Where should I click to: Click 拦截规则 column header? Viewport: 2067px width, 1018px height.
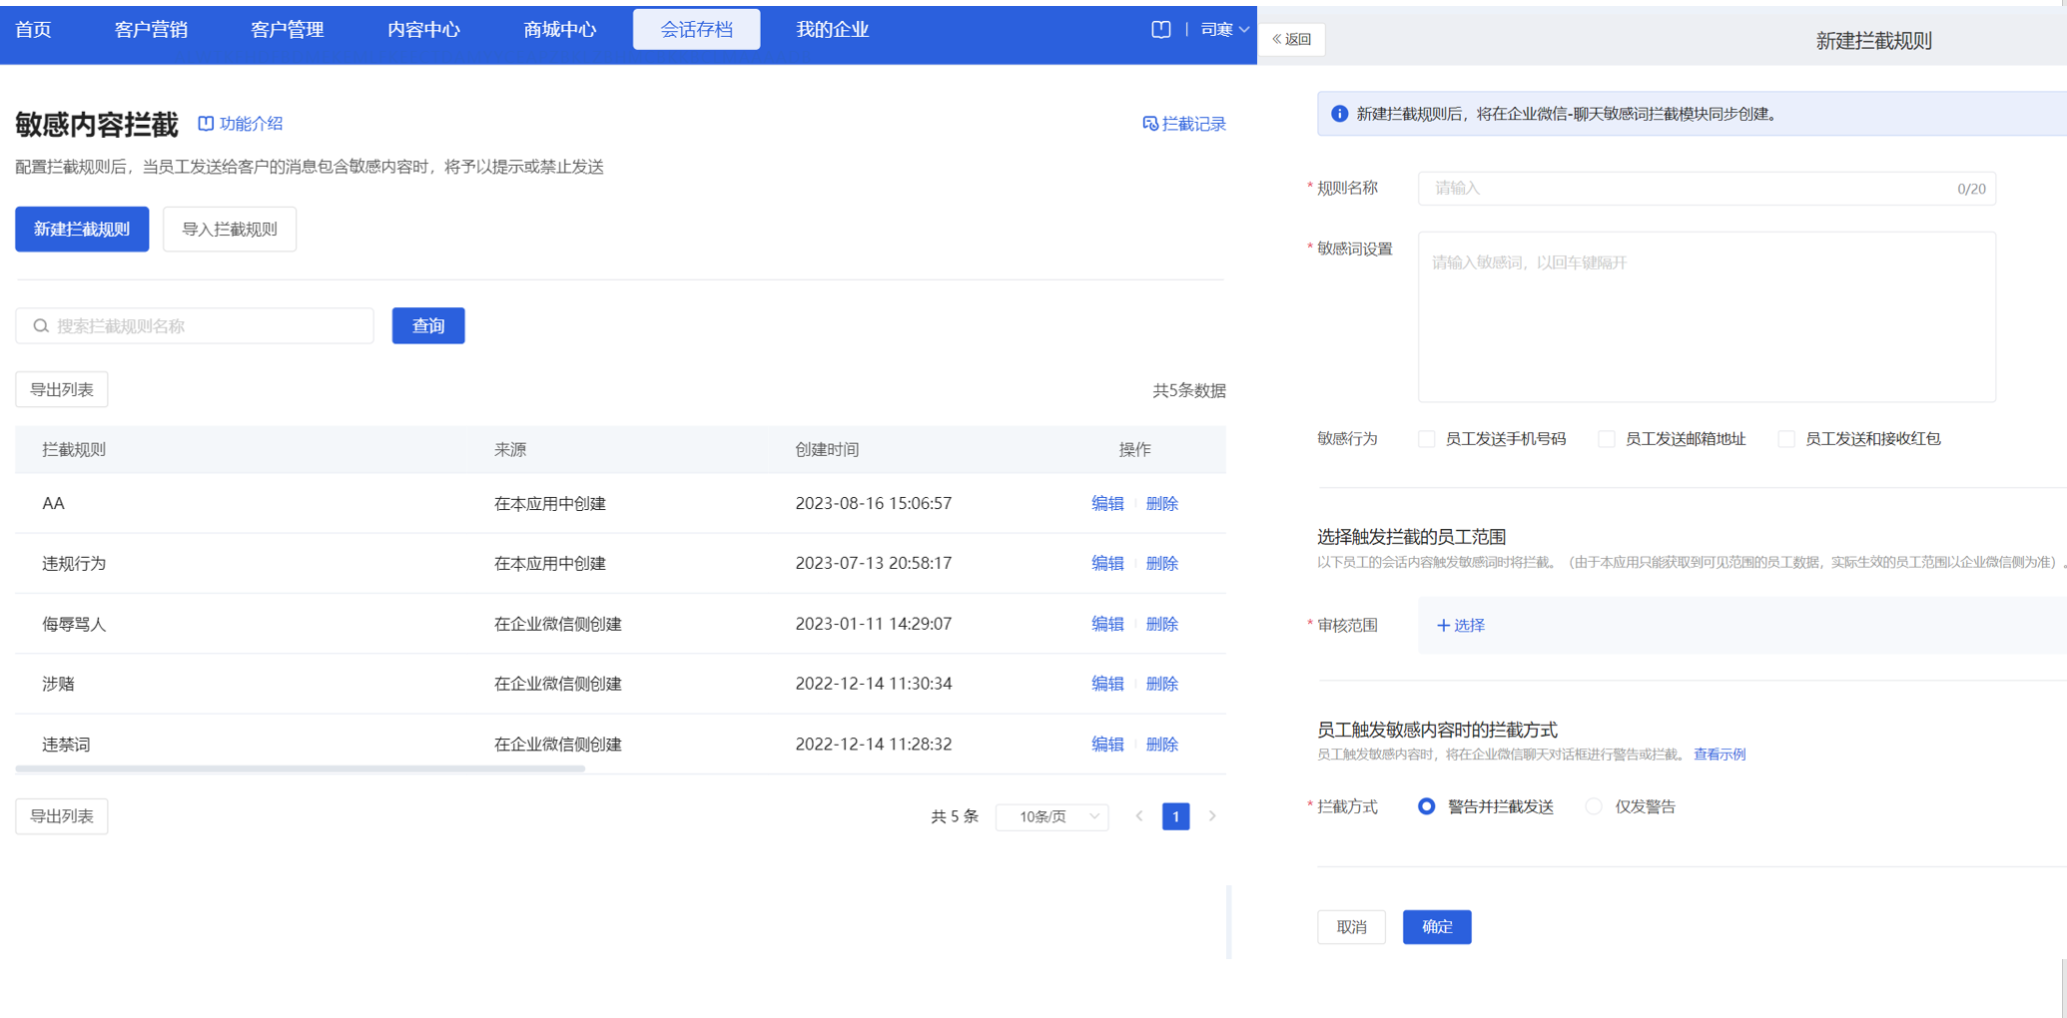pos(74,450)
